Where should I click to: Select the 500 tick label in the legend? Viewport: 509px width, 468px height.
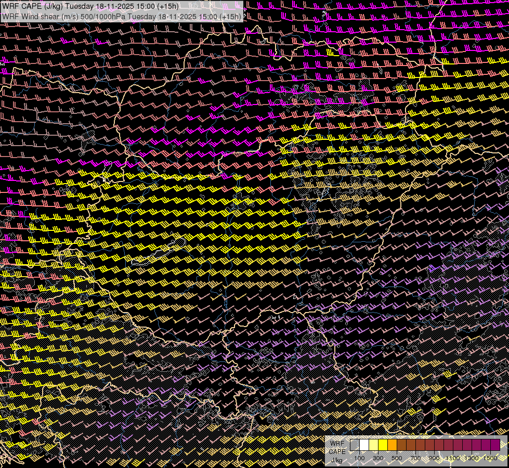click(x=397, y=458)
